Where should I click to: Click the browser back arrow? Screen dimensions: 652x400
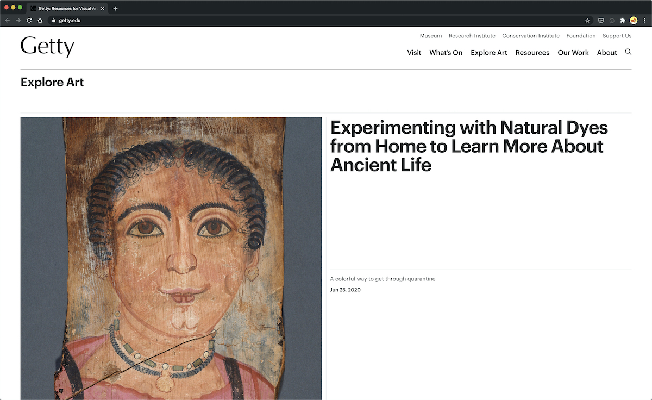tap(8, 20)
